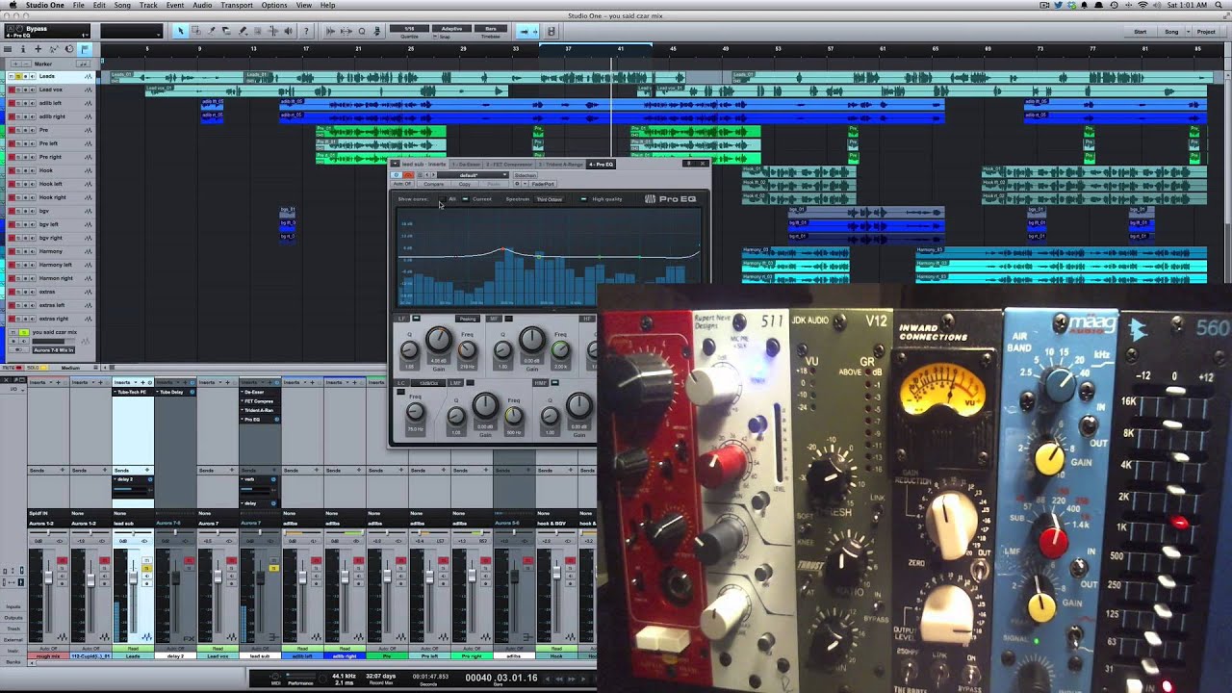Open the 12dB/Oct low cut slope dropdown

428,383
